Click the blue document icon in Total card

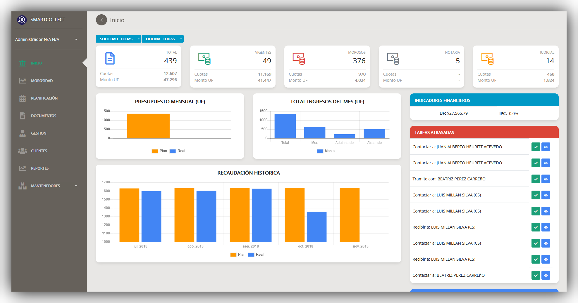tap(110, 59)
